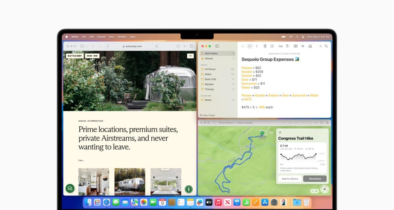394x210 pixels.
Task: Open the Filter dropdown on the Autocamp page
Action: pyautogui.click(x=80, y=160)
